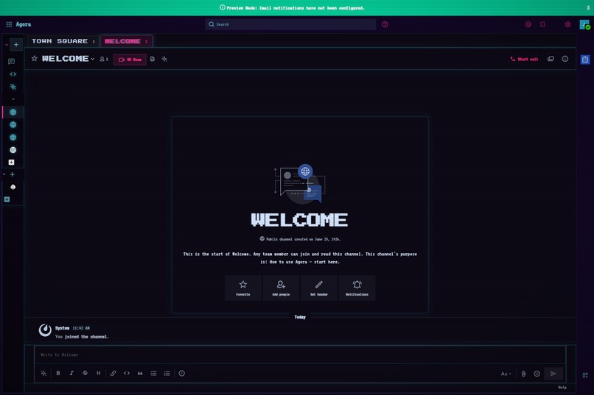Open saved messages bookmark icon

pyautogui.click(x=542, y=24)
